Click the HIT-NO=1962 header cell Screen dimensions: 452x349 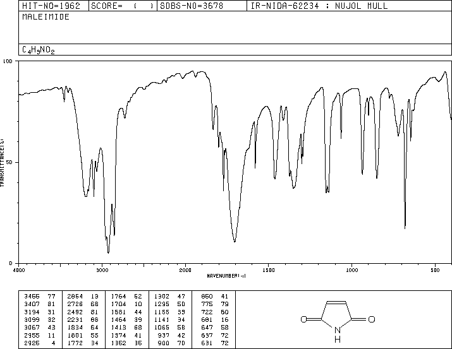pos(54,6)
